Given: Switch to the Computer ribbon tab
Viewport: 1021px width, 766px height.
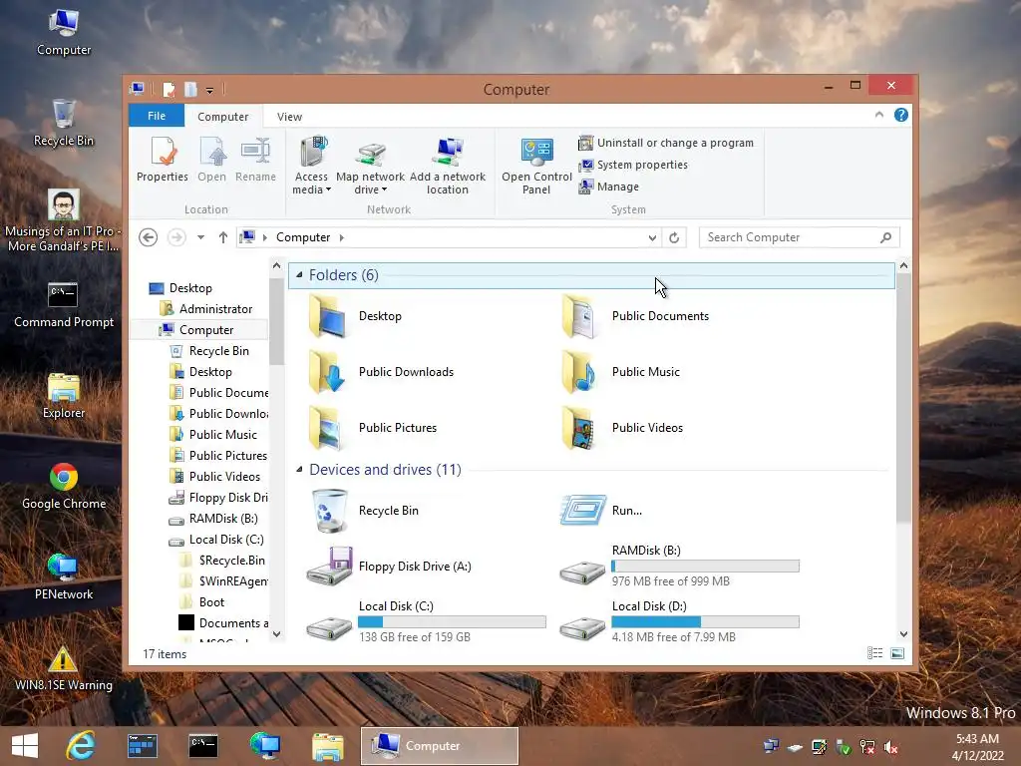Looking at the screenshot, I should (222, 117).
